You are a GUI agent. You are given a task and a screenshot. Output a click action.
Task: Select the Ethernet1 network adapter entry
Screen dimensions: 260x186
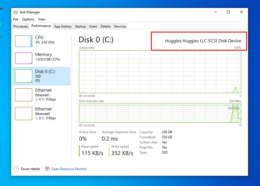(x=41, y=95)
